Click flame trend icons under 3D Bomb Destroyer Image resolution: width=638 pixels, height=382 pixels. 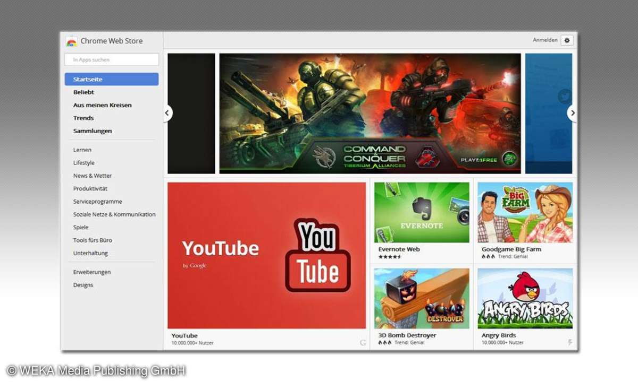pyautogui.click(x=384, y=343)
